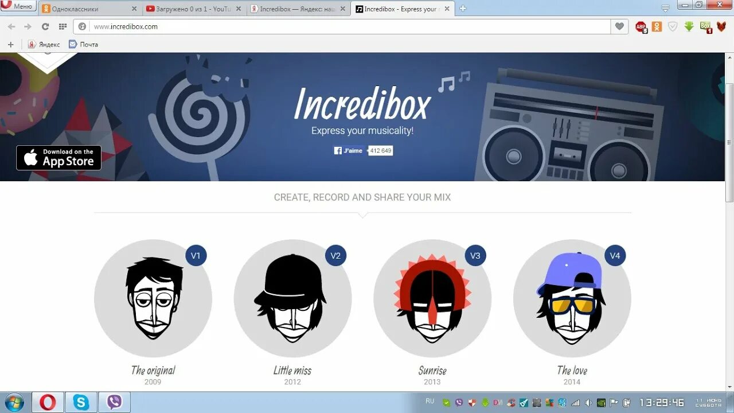Switch the RU input language indicator
This screenshot has width=734, height=413.
click(x=430, y=402)
